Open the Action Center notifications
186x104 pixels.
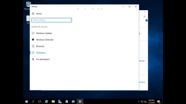point(159,101)
